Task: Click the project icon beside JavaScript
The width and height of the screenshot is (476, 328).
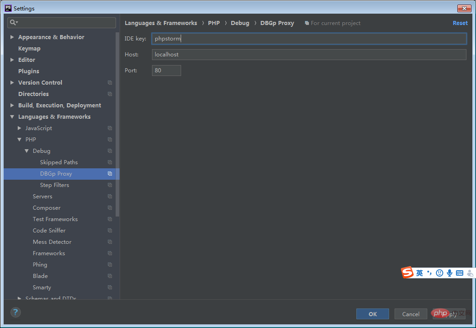Action: [x=110, y=128]
